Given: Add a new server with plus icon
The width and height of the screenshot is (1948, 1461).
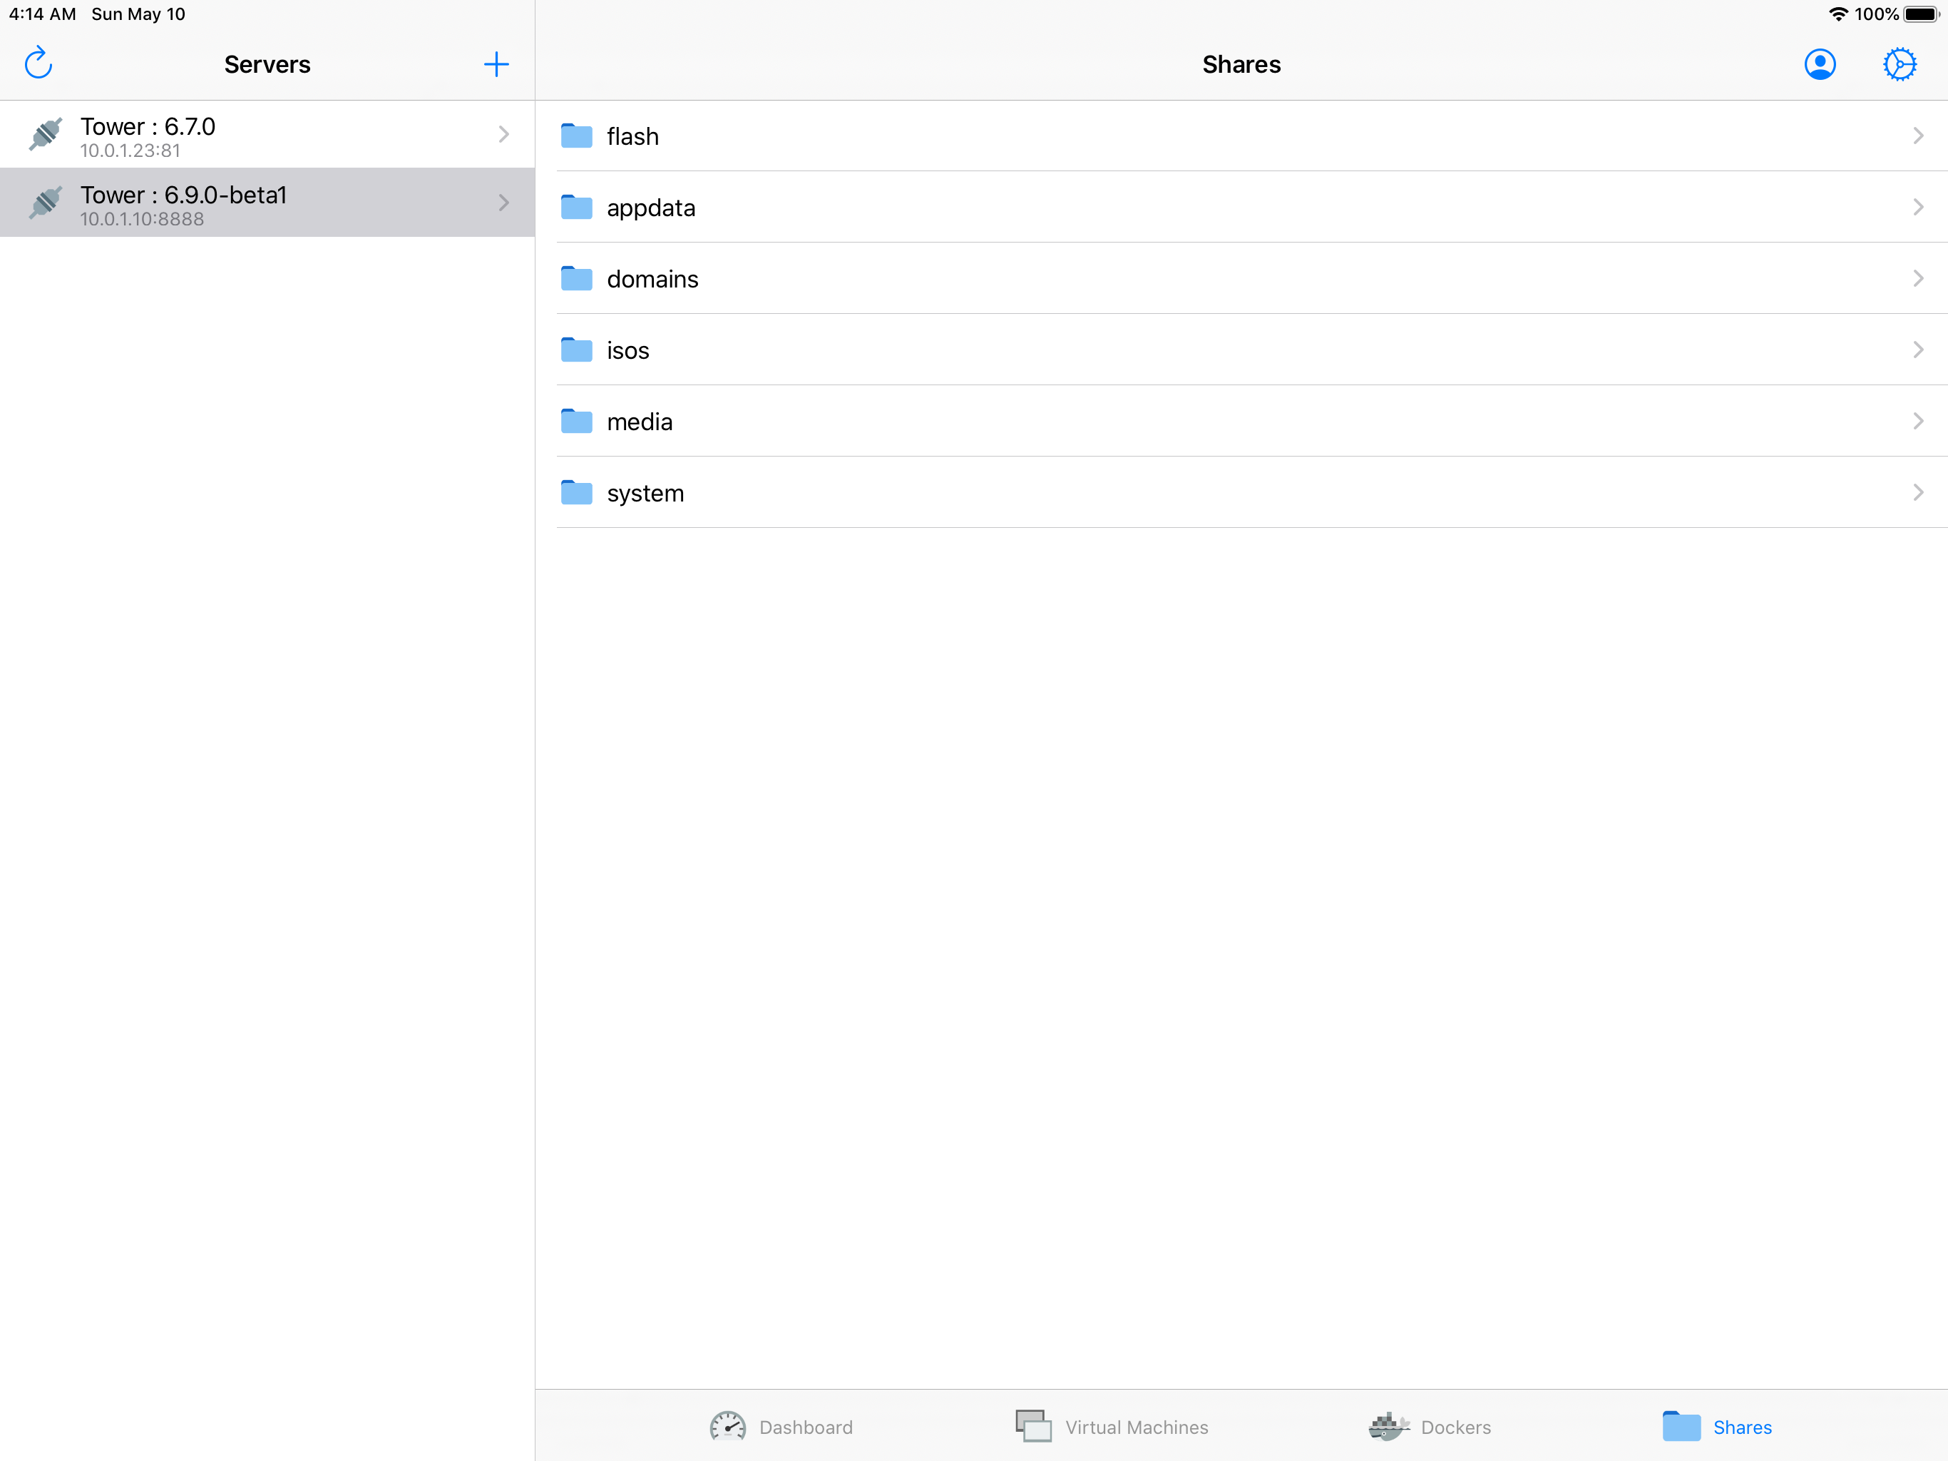Looking at the screenshot, I should [496, 63].
